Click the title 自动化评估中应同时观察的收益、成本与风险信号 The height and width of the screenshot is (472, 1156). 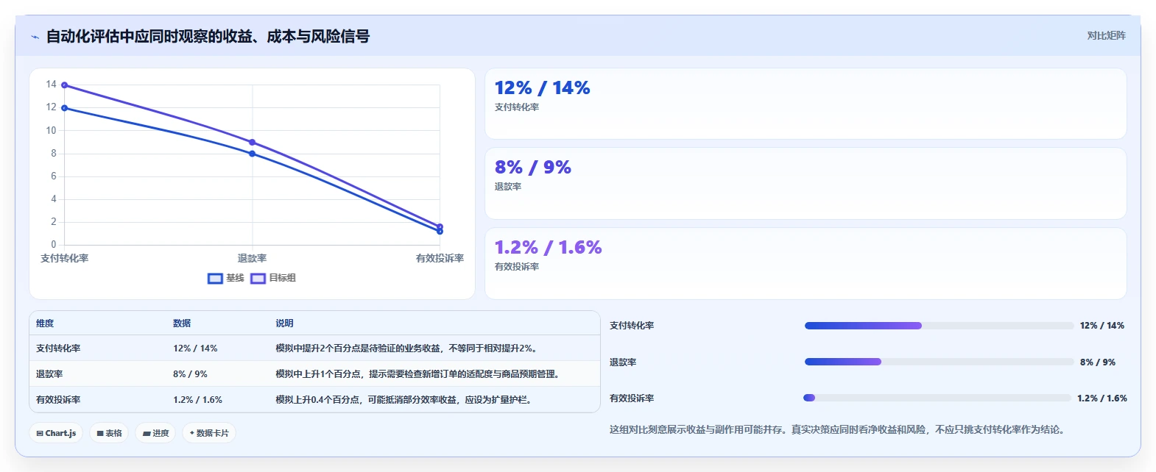pos(208,37)
